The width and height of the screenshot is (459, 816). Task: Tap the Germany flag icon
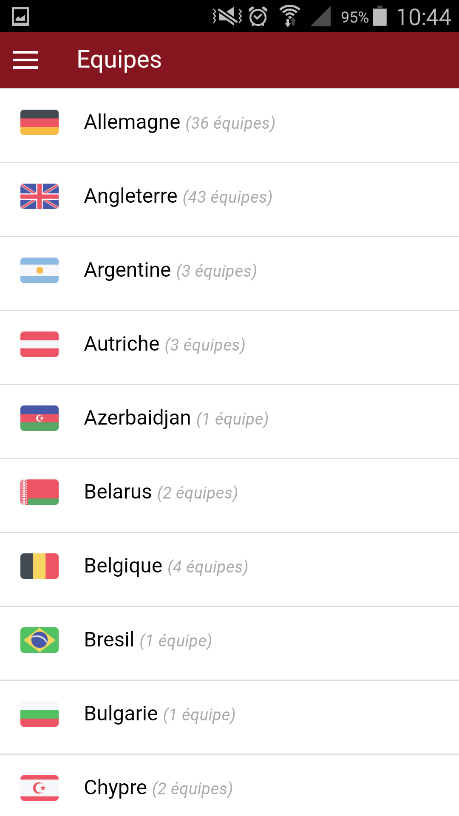click(x=40, y=122)
